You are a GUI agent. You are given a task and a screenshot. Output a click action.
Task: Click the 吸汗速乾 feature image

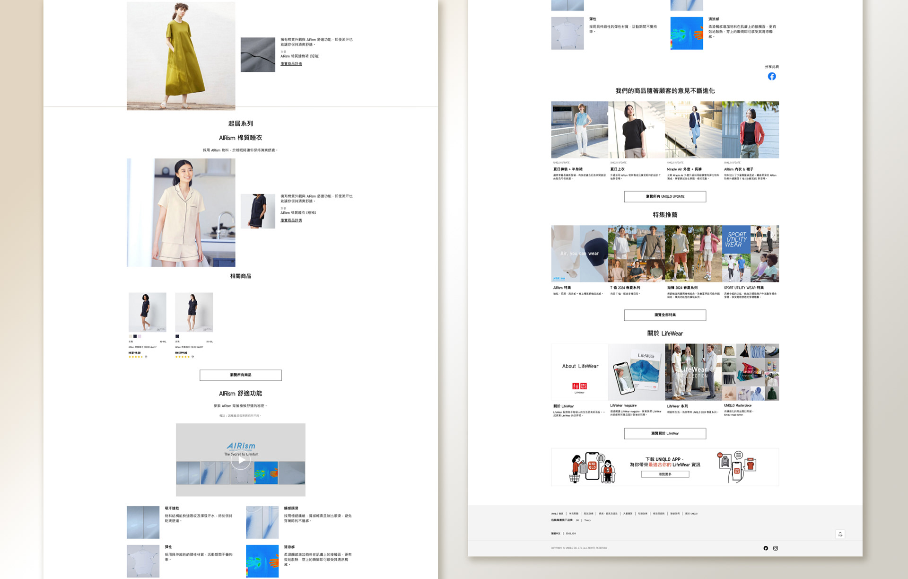[x=143, y=522]
